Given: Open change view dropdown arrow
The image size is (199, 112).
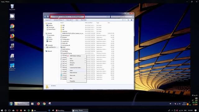Looking at the screenshot, I should (125, 20).
